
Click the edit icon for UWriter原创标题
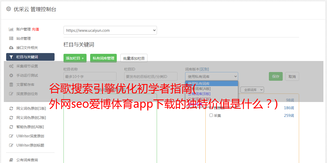pyautogui.click(x=11, y=145)
